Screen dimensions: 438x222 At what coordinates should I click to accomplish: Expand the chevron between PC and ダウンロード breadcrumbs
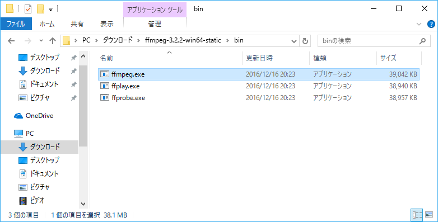(96, 41)
